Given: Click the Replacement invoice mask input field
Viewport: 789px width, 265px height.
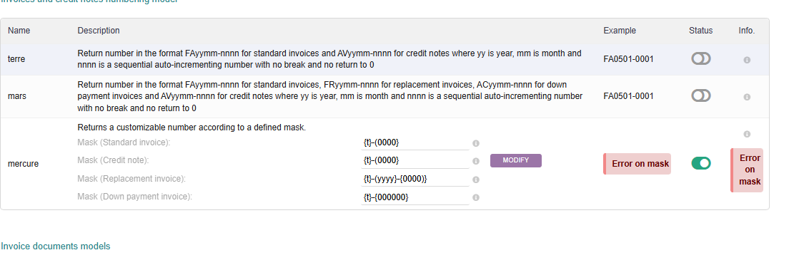Looking at the screenshot, I should 415,179.
